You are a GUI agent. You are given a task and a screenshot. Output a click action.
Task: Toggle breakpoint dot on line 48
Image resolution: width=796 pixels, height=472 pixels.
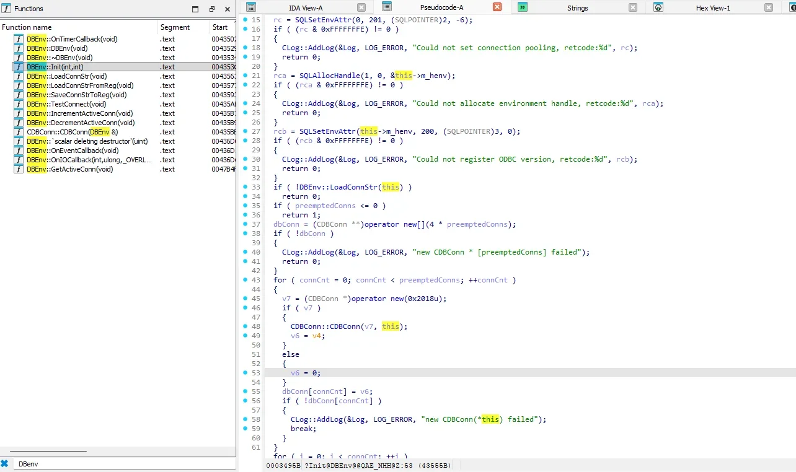pos(245,326)
